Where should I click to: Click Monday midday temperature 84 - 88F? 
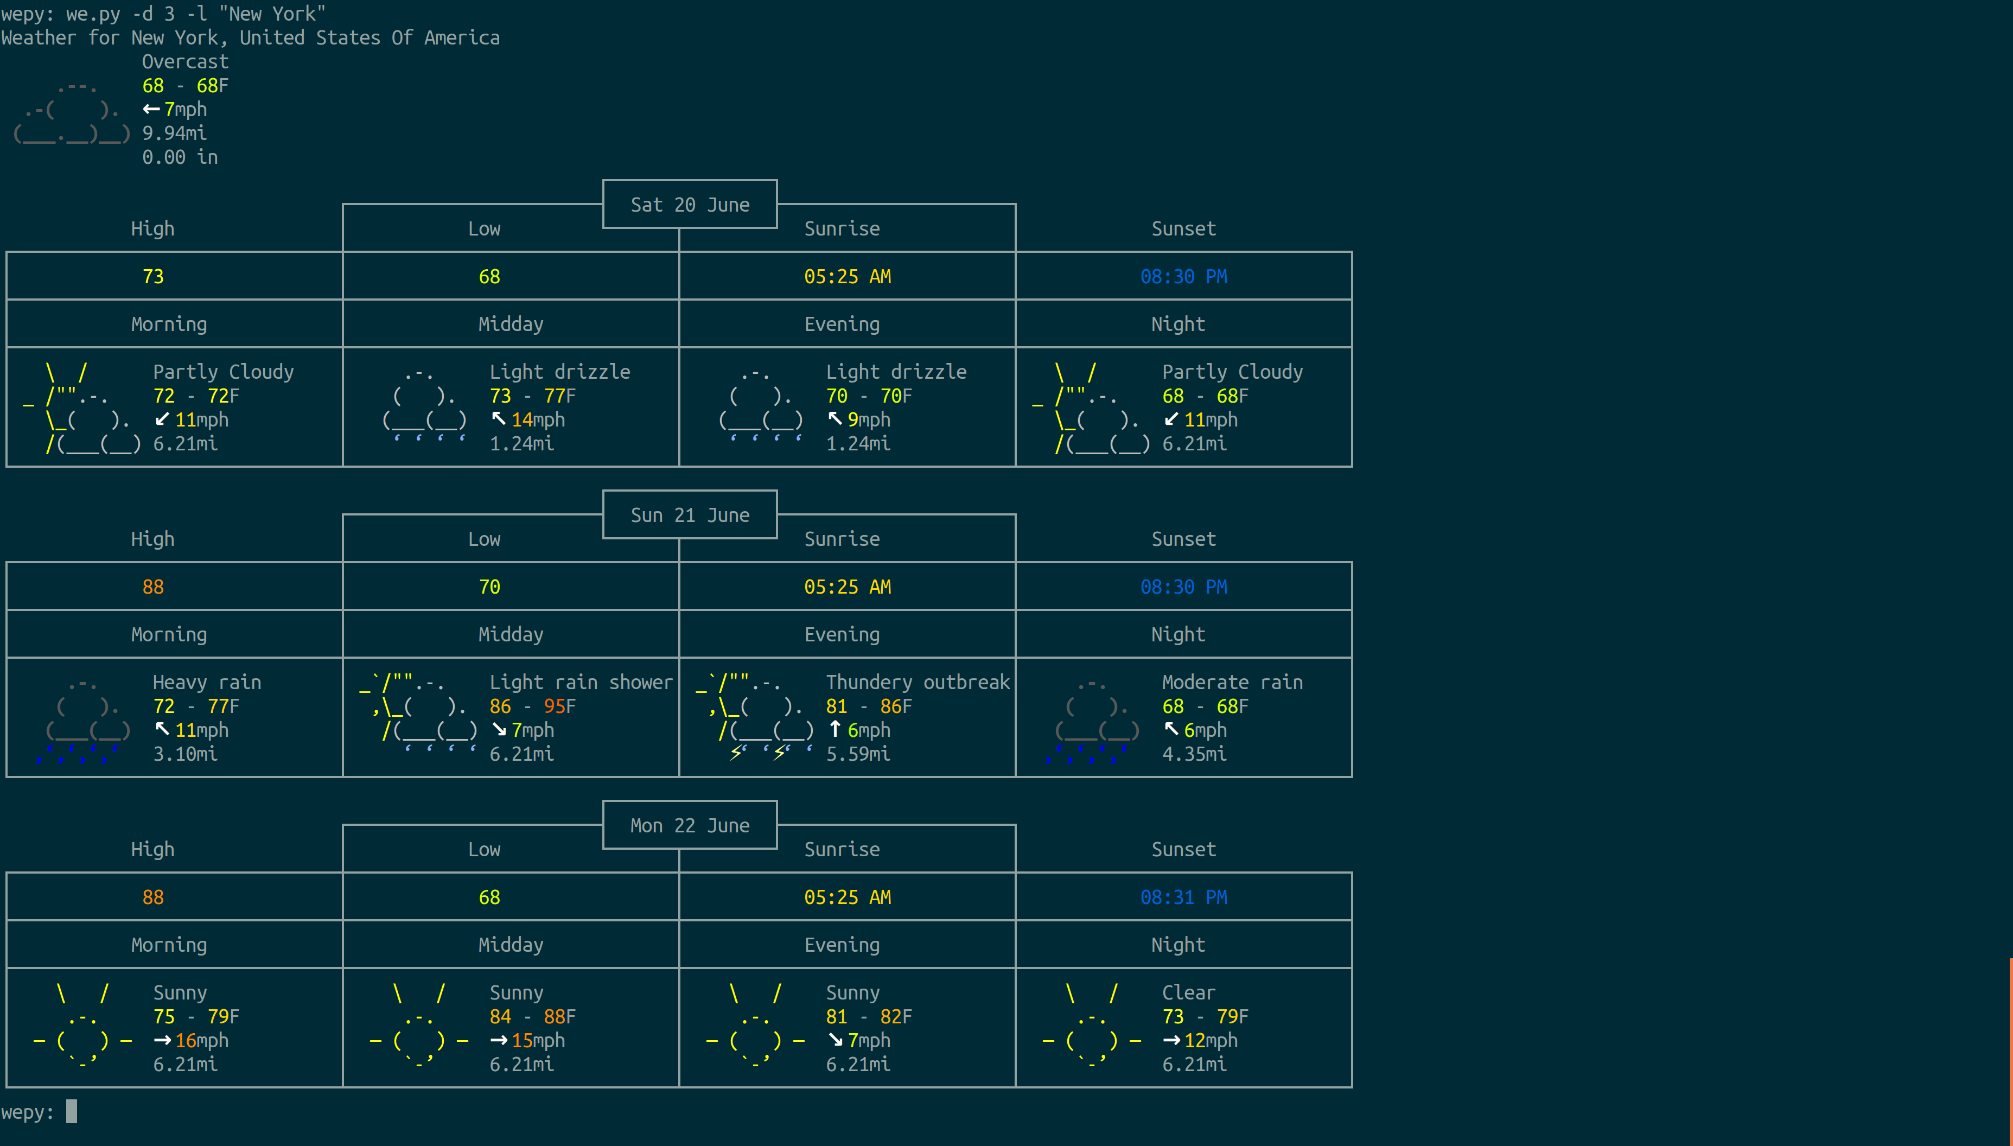coord(532,1017)
